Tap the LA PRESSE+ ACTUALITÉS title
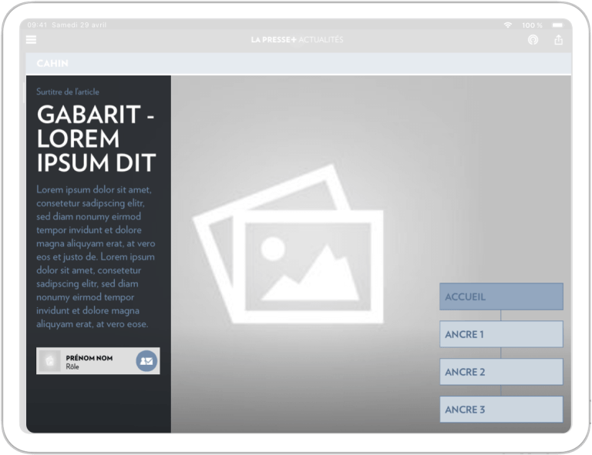This screenshot has height=455, width=592. coord(297,40)
